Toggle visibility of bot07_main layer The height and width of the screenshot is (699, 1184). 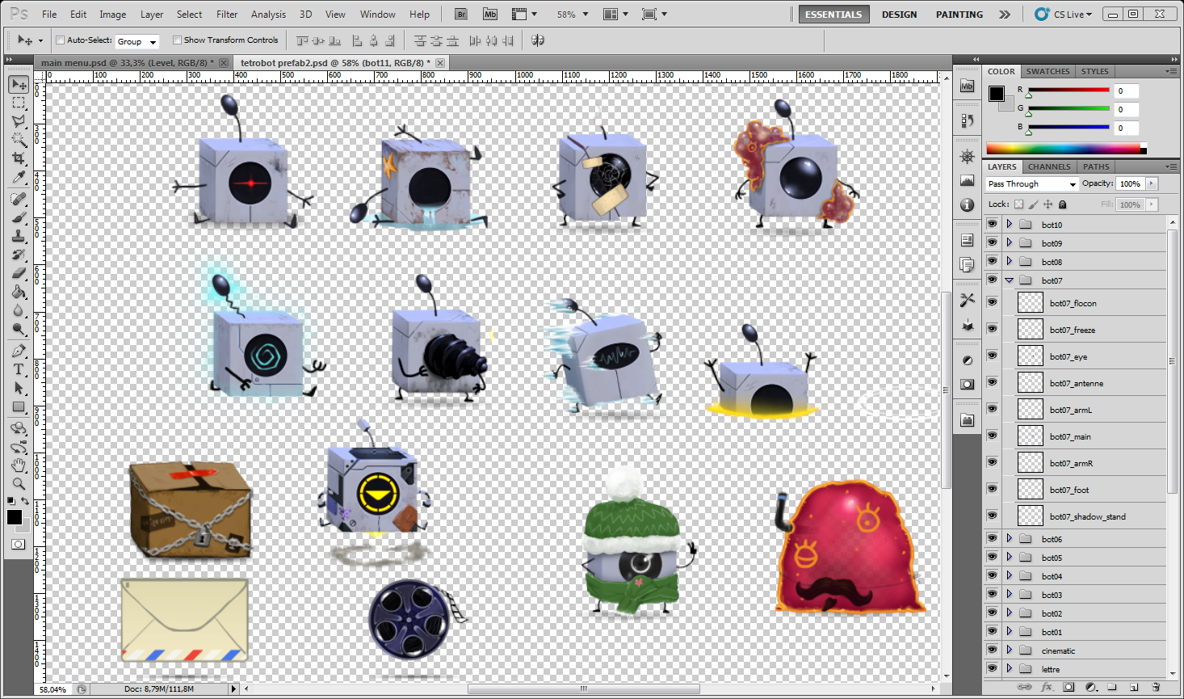pos(992,436)
